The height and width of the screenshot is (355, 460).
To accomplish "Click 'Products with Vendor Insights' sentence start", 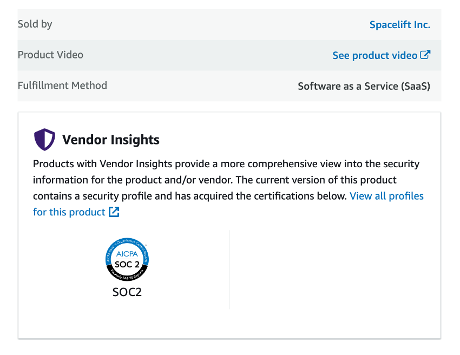I will point(102,164).
